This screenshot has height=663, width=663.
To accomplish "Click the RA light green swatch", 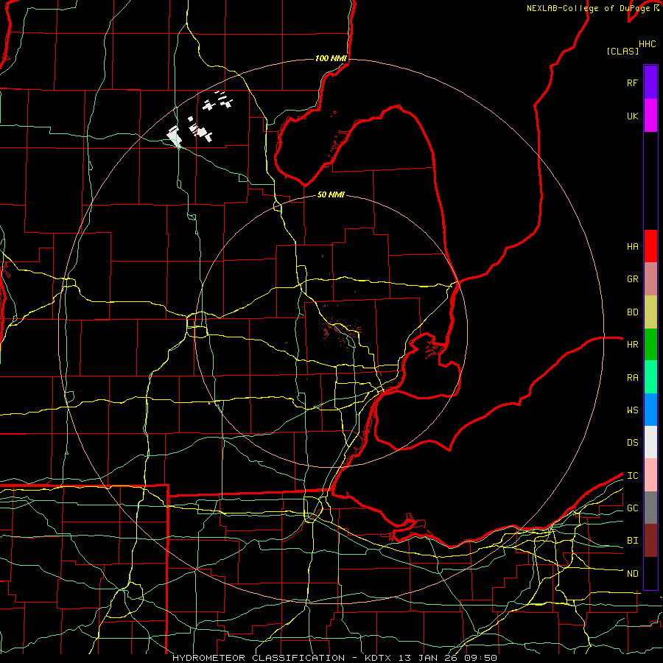I will [650, 377].
